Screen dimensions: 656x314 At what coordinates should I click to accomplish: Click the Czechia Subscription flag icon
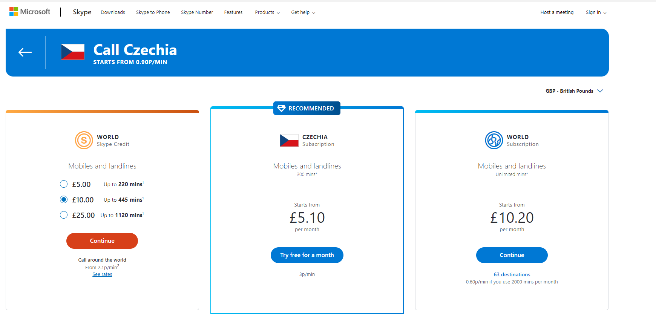289,140
